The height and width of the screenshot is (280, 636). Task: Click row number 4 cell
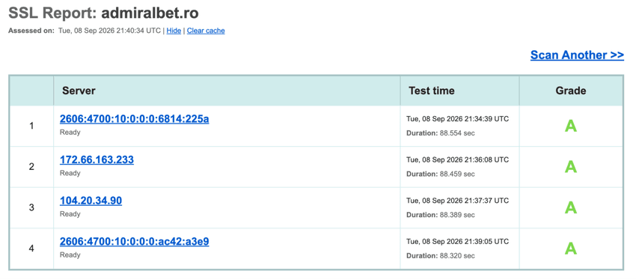(31, 249)
